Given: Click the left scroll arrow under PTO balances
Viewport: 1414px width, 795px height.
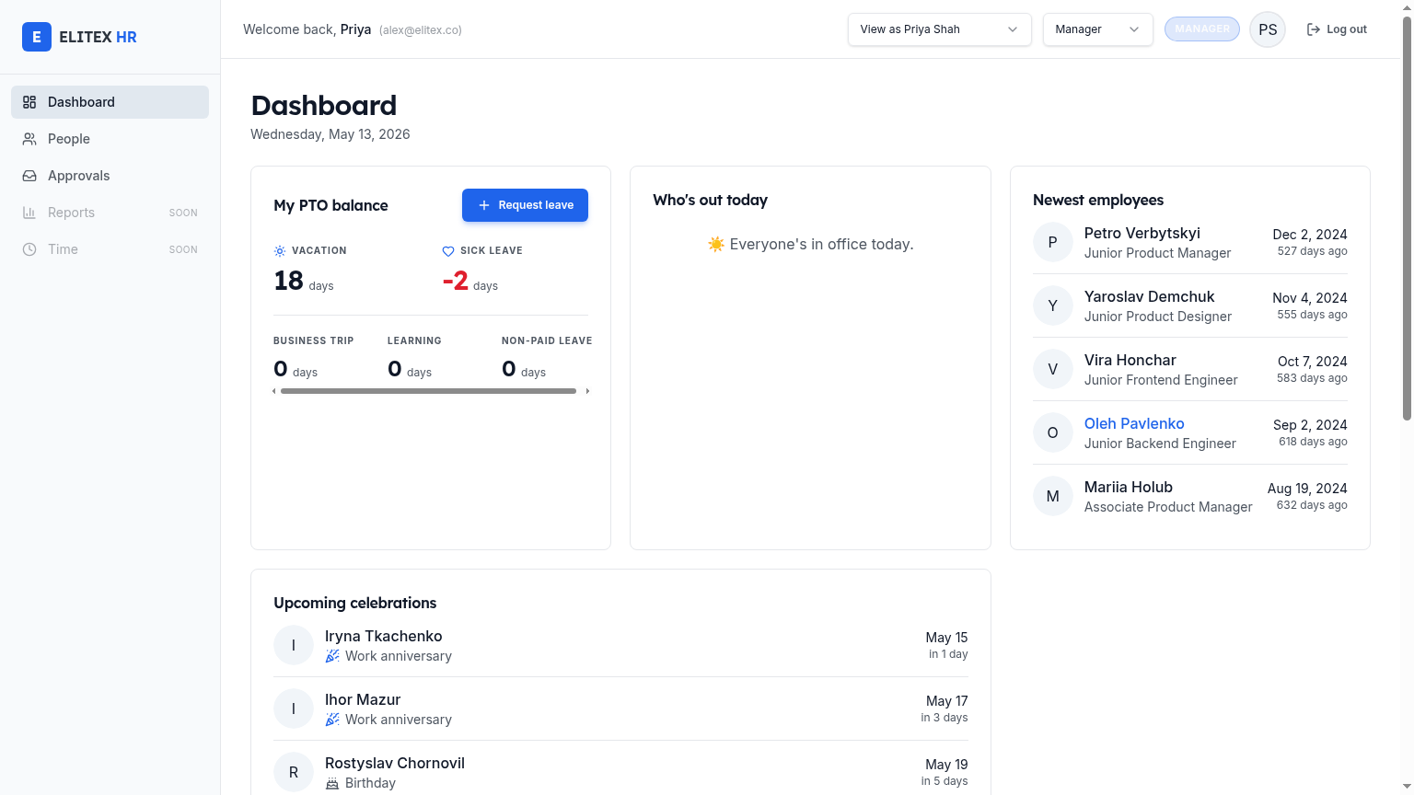Looking at the screenshot, I should pos(274,391).
